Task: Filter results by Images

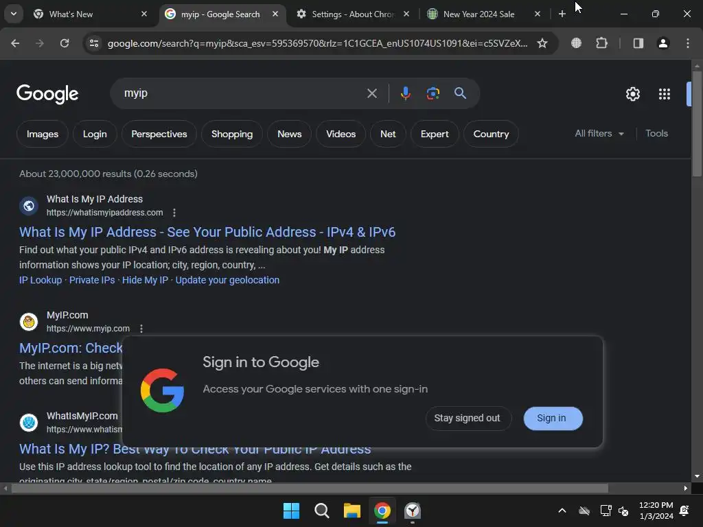Action: [x=42, y=134]
